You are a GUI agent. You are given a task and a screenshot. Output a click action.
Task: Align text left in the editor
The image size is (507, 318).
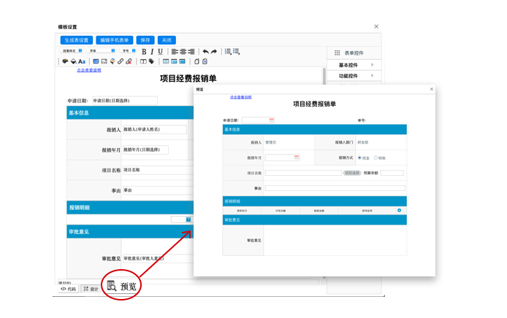click(x=175, y=52)
